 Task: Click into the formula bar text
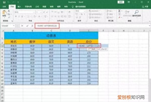click(47, 26)
